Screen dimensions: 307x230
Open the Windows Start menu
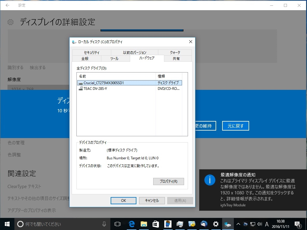pyautogui.click(x=7, y=224)
